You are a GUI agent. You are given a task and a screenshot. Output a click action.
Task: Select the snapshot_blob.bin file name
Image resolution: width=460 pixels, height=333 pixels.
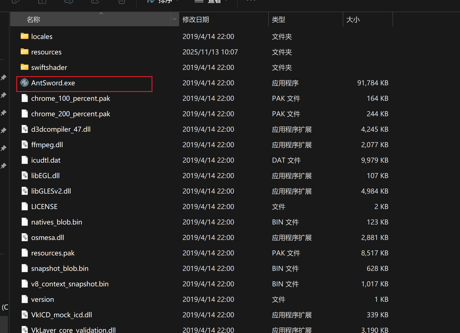[60, 269]
